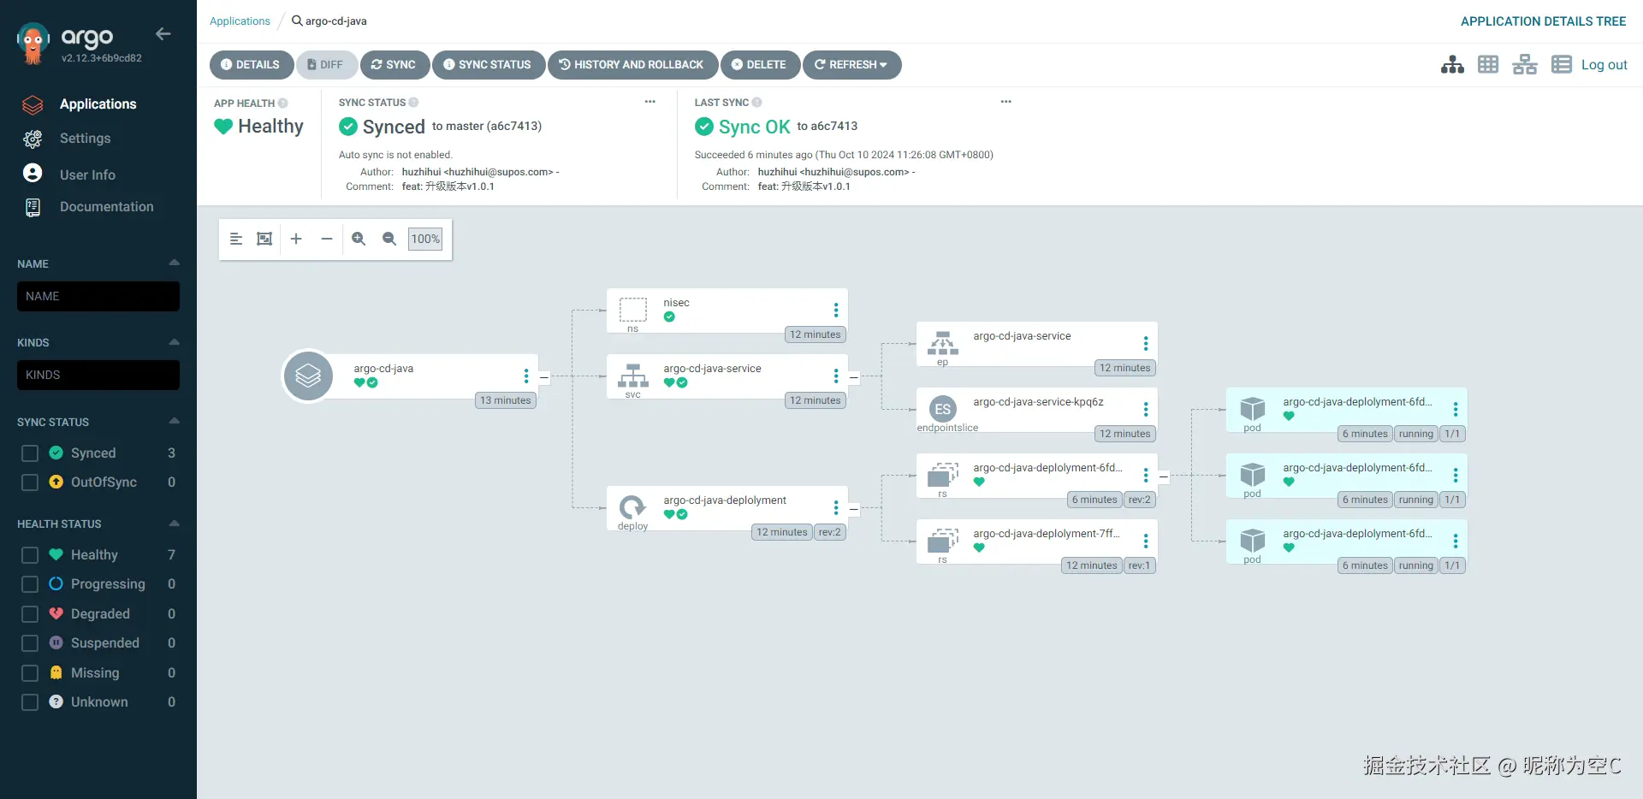The height and width of the screenshot is (799, 1643).
Task: Collapse the KINDS filter section
Action: pos(175,342)
